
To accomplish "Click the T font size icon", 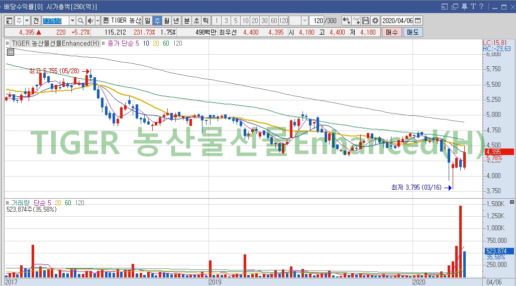I will click(x=473, y=7).
